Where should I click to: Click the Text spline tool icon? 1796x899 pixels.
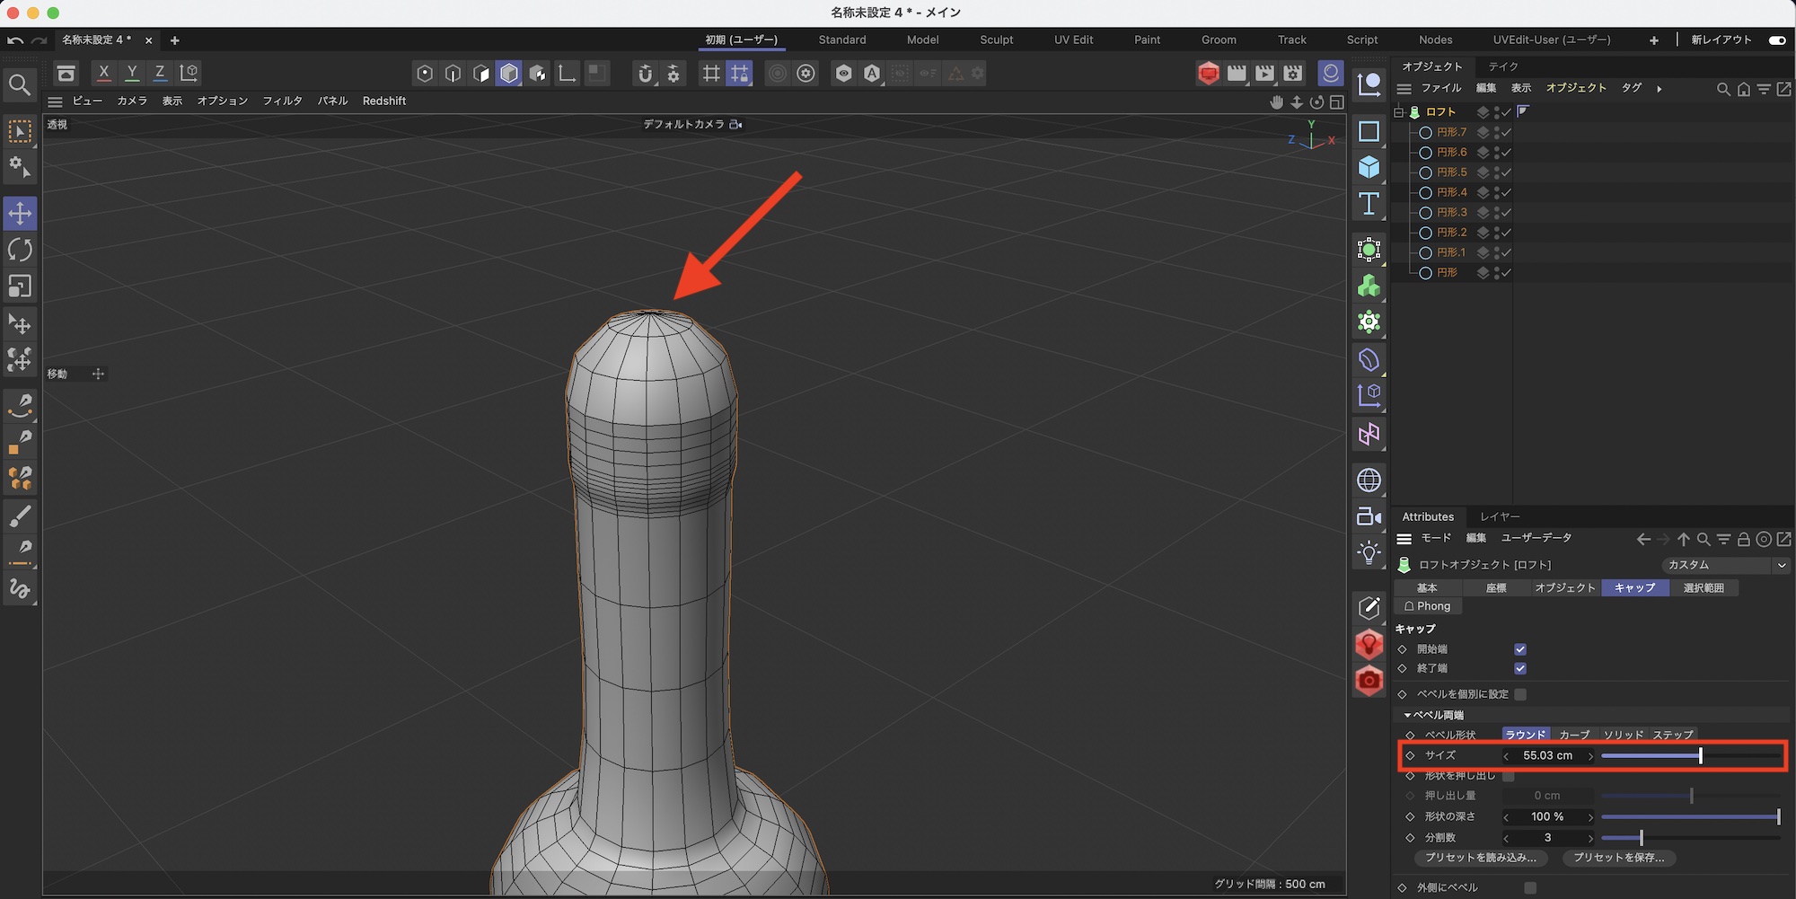coord(1369,204)
